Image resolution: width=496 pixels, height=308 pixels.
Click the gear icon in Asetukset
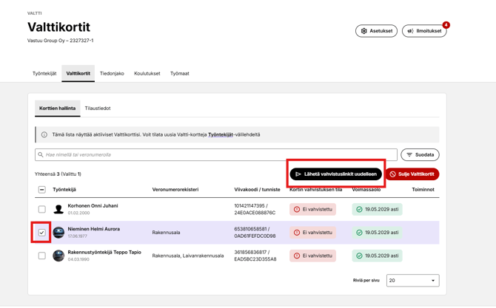363,31
